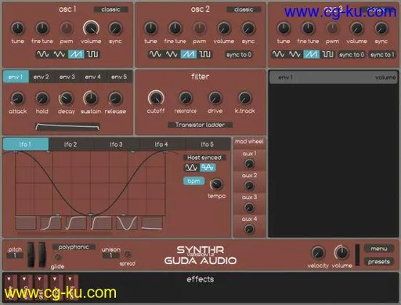Screen dimensions: 401x305
Task: Click the osc 1 tune knob
Action: click(x=17, y=28)
